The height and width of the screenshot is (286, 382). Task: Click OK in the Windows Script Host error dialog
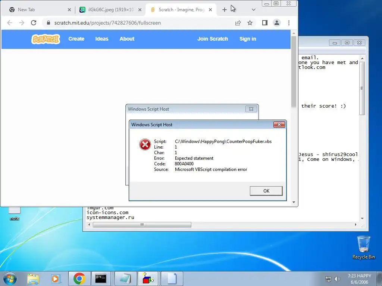[266, 191]
